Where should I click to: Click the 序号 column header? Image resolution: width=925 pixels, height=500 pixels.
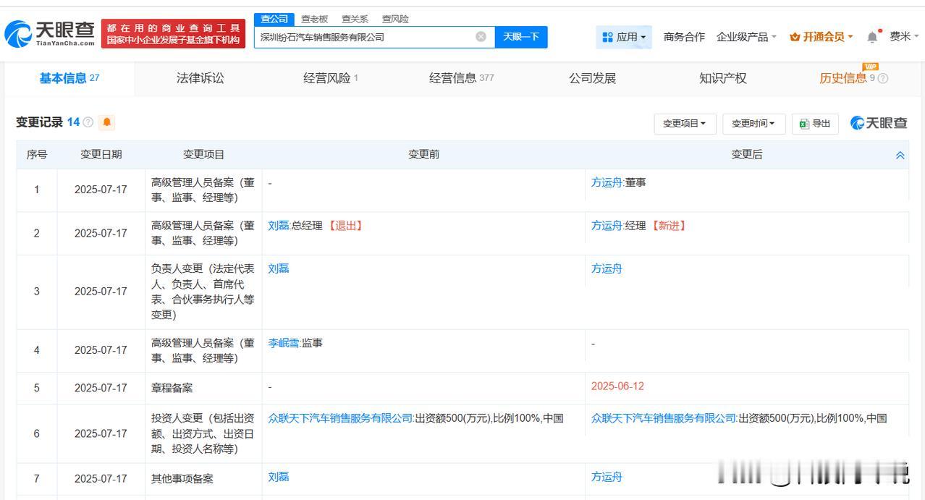(37, 154)
